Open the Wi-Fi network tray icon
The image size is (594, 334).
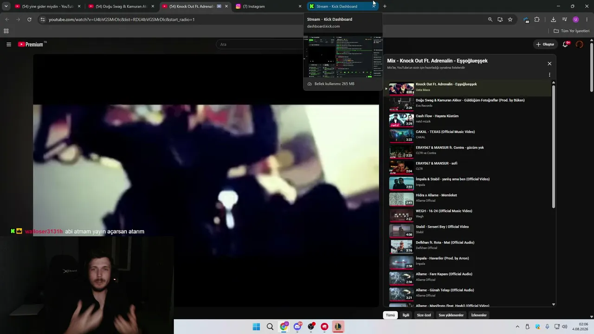557,327
